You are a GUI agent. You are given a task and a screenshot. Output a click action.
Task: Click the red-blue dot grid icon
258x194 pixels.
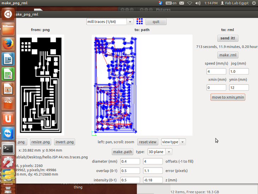pos(140,22)
